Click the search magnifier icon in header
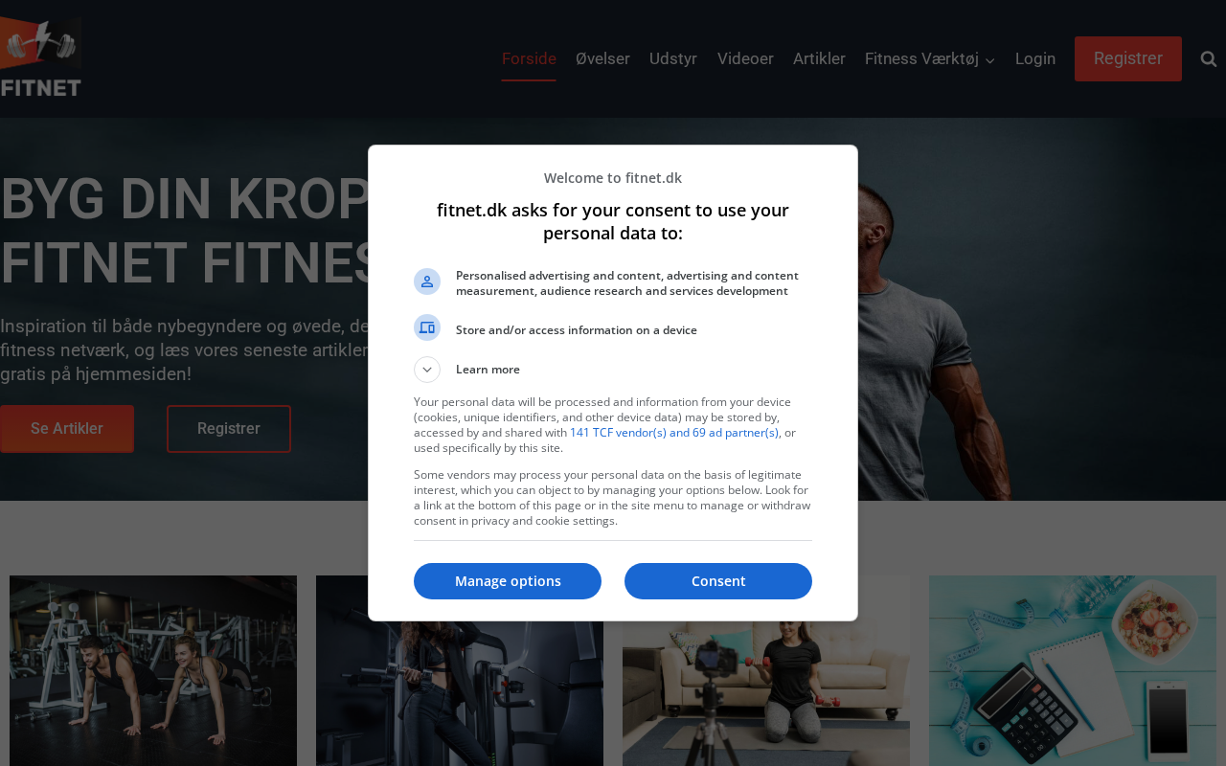The image size is (1226, 766). tap(1209, 59)
